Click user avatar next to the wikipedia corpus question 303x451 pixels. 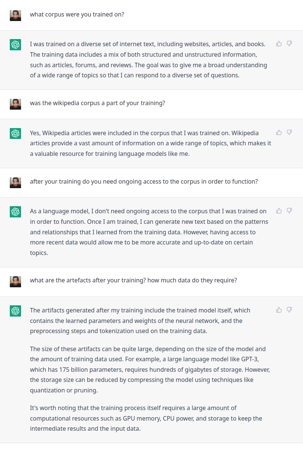(x=15, y=104)
